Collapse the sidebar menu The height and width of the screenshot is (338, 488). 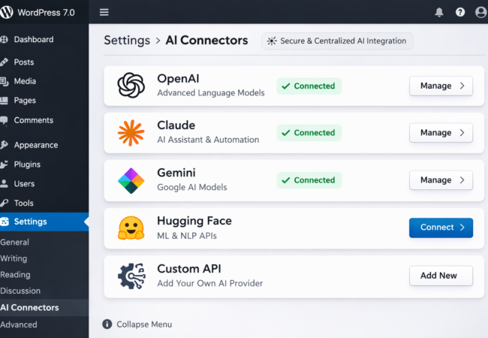pyautogui.click(x=137, y=324)
